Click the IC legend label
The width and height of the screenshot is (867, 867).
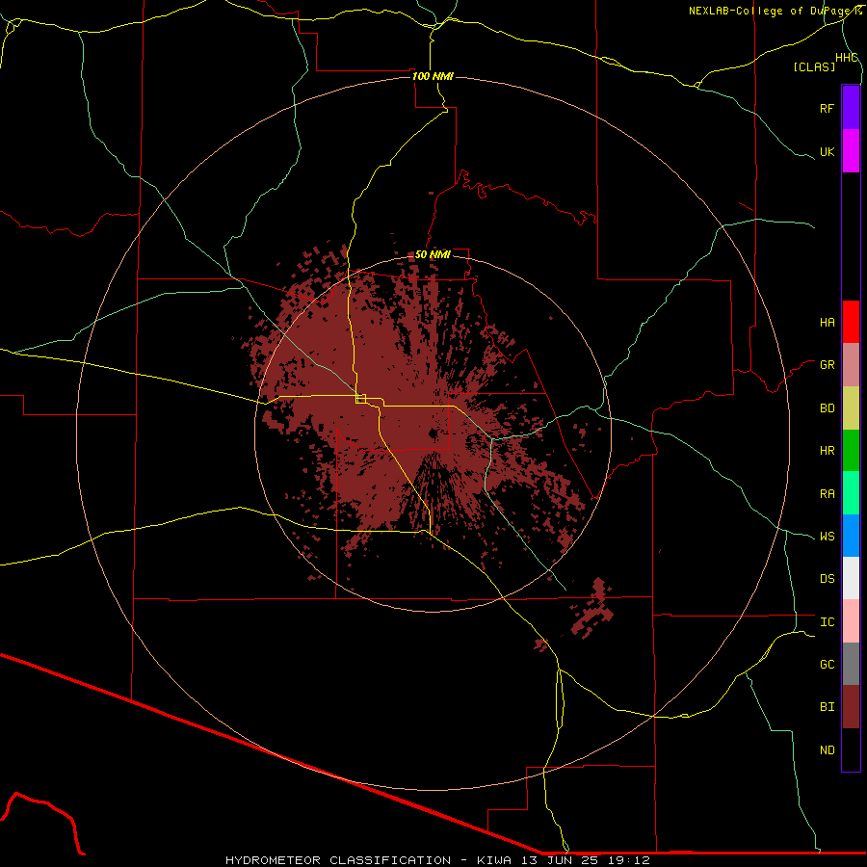[827, 622]
